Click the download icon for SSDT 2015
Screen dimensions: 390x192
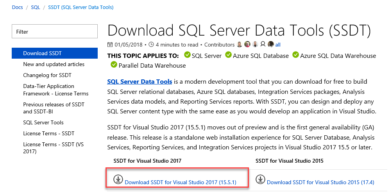[260, 179]
